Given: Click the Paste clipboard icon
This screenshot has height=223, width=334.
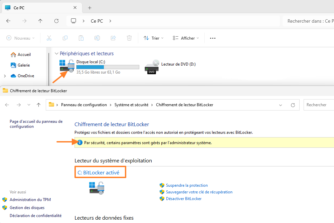Looking at the screenshot, I should [81, 38].
